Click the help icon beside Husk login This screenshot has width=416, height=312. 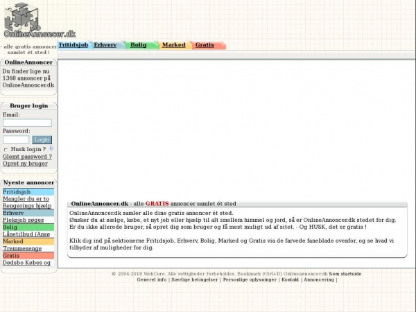pyautogui.click(x=51, y=148)
